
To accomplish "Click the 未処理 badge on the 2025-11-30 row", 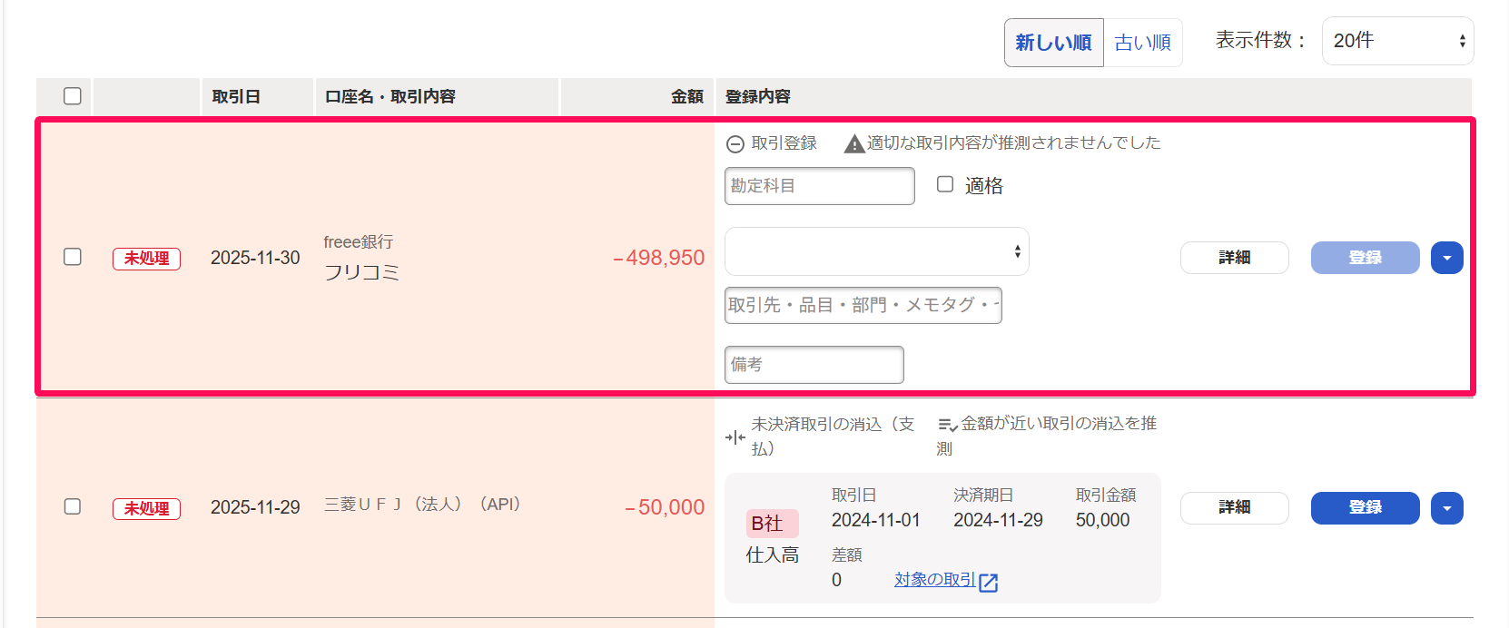I will point(146,259).
